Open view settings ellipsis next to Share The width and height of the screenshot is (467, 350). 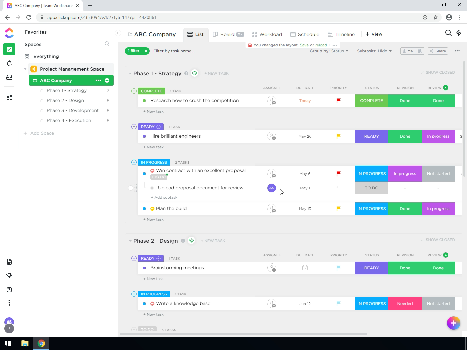pos(457,51)
